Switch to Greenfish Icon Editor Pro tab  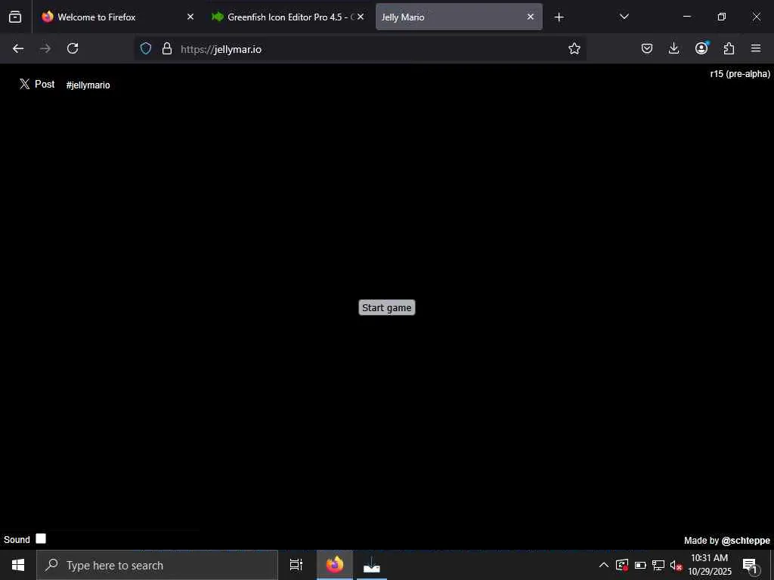(288, 17)
